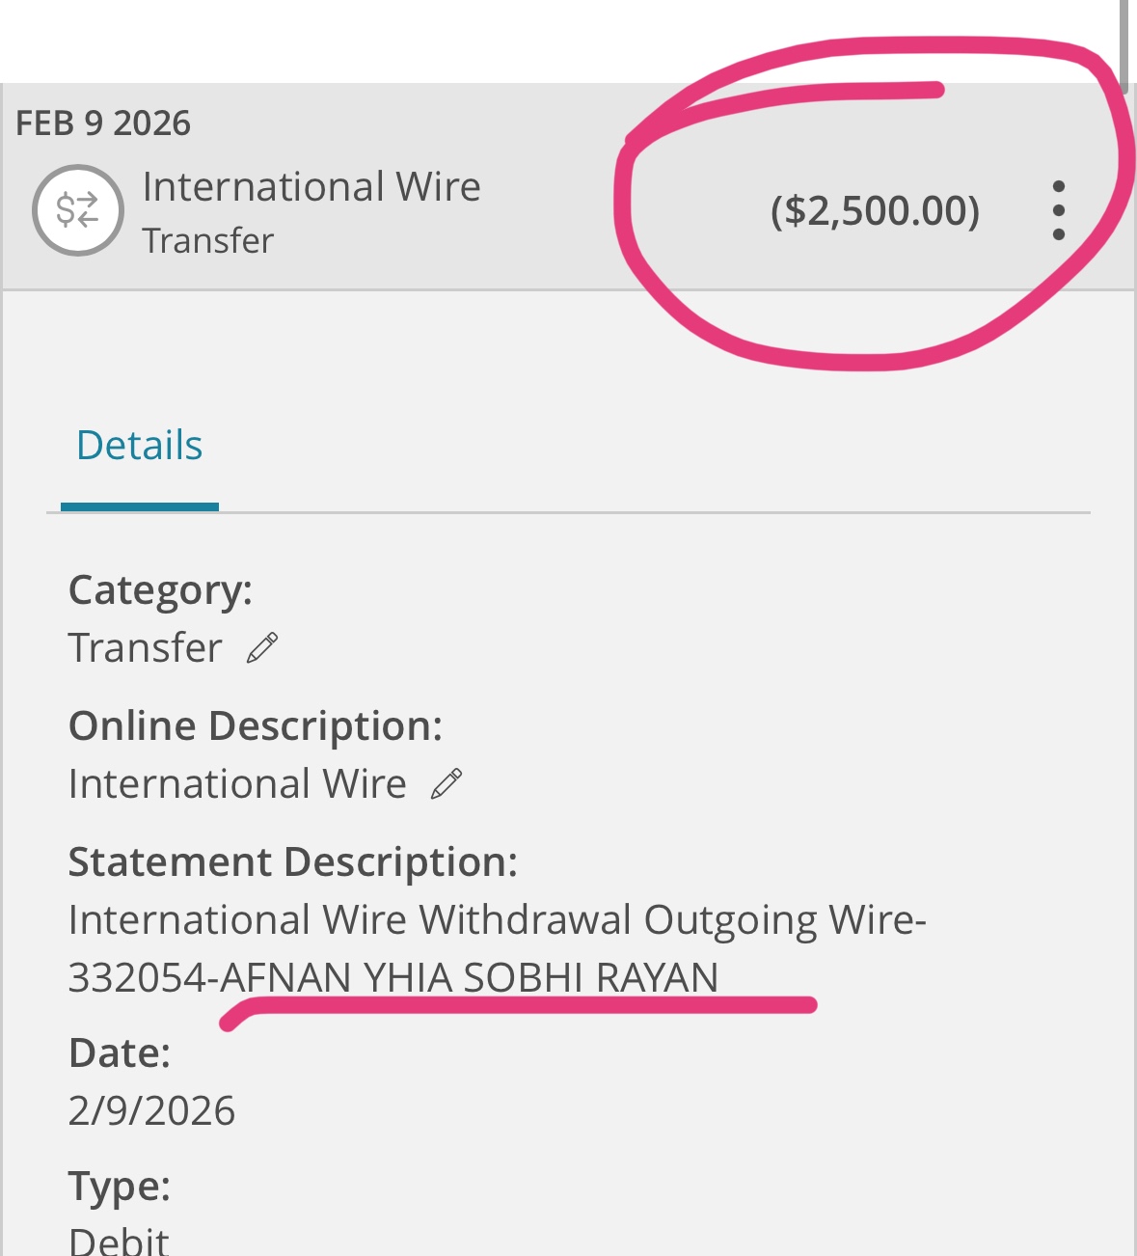The image size is (1137, 1256).
Task: Click the recipient name AFNAN YHIA SOBHI RAYAN
Action: [470, 978]
